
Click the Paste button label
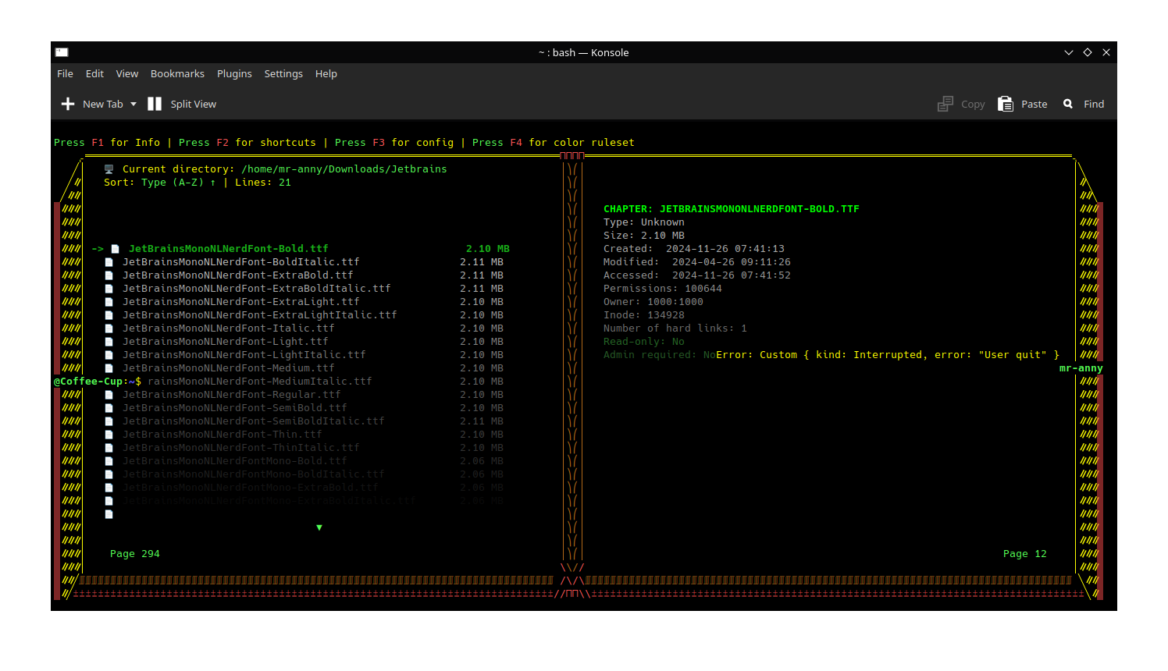point(1034,104)
